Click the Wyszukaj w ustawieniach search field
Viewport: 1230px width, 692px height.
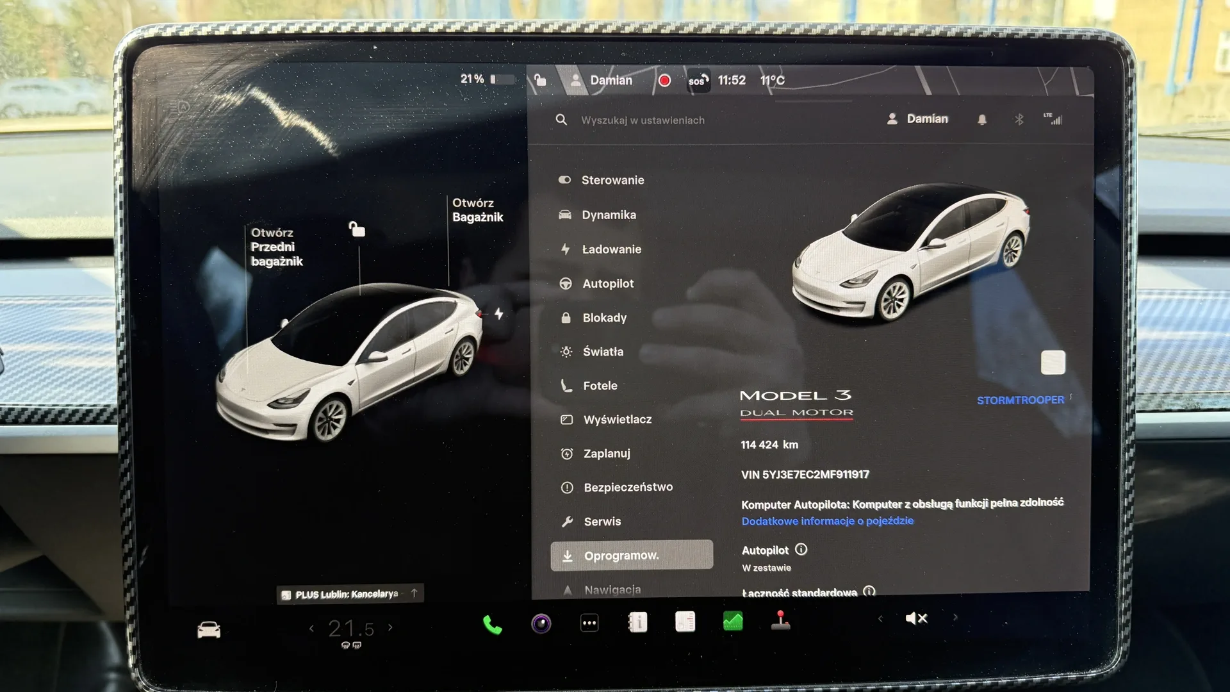point(641,120)
